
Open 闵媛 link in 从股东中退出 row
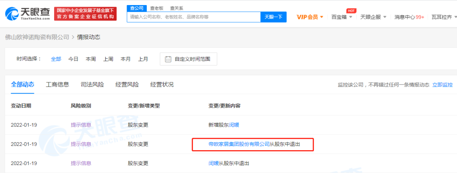click(214, 163)
